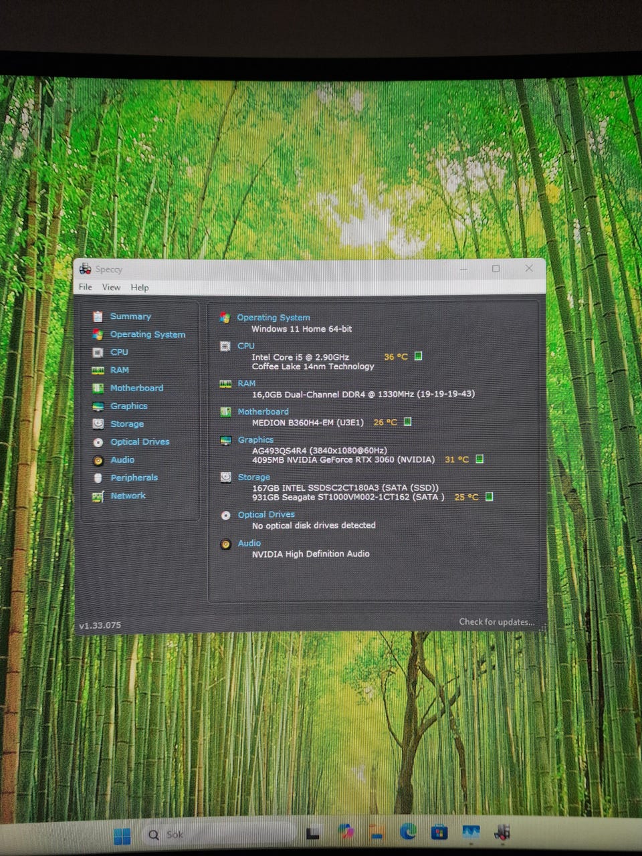The height and width of the screenshot is (856, 642).
Task: Launch Microsoft Edge from the taskbar
Action: pos(408,832)
